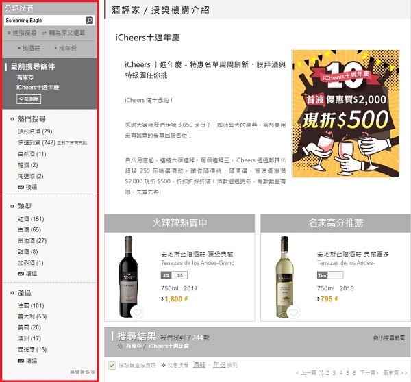Filter by 澳洲 (17)
Image resolution: width=411 pixels, height=382 pixels.
pos(29,338)
